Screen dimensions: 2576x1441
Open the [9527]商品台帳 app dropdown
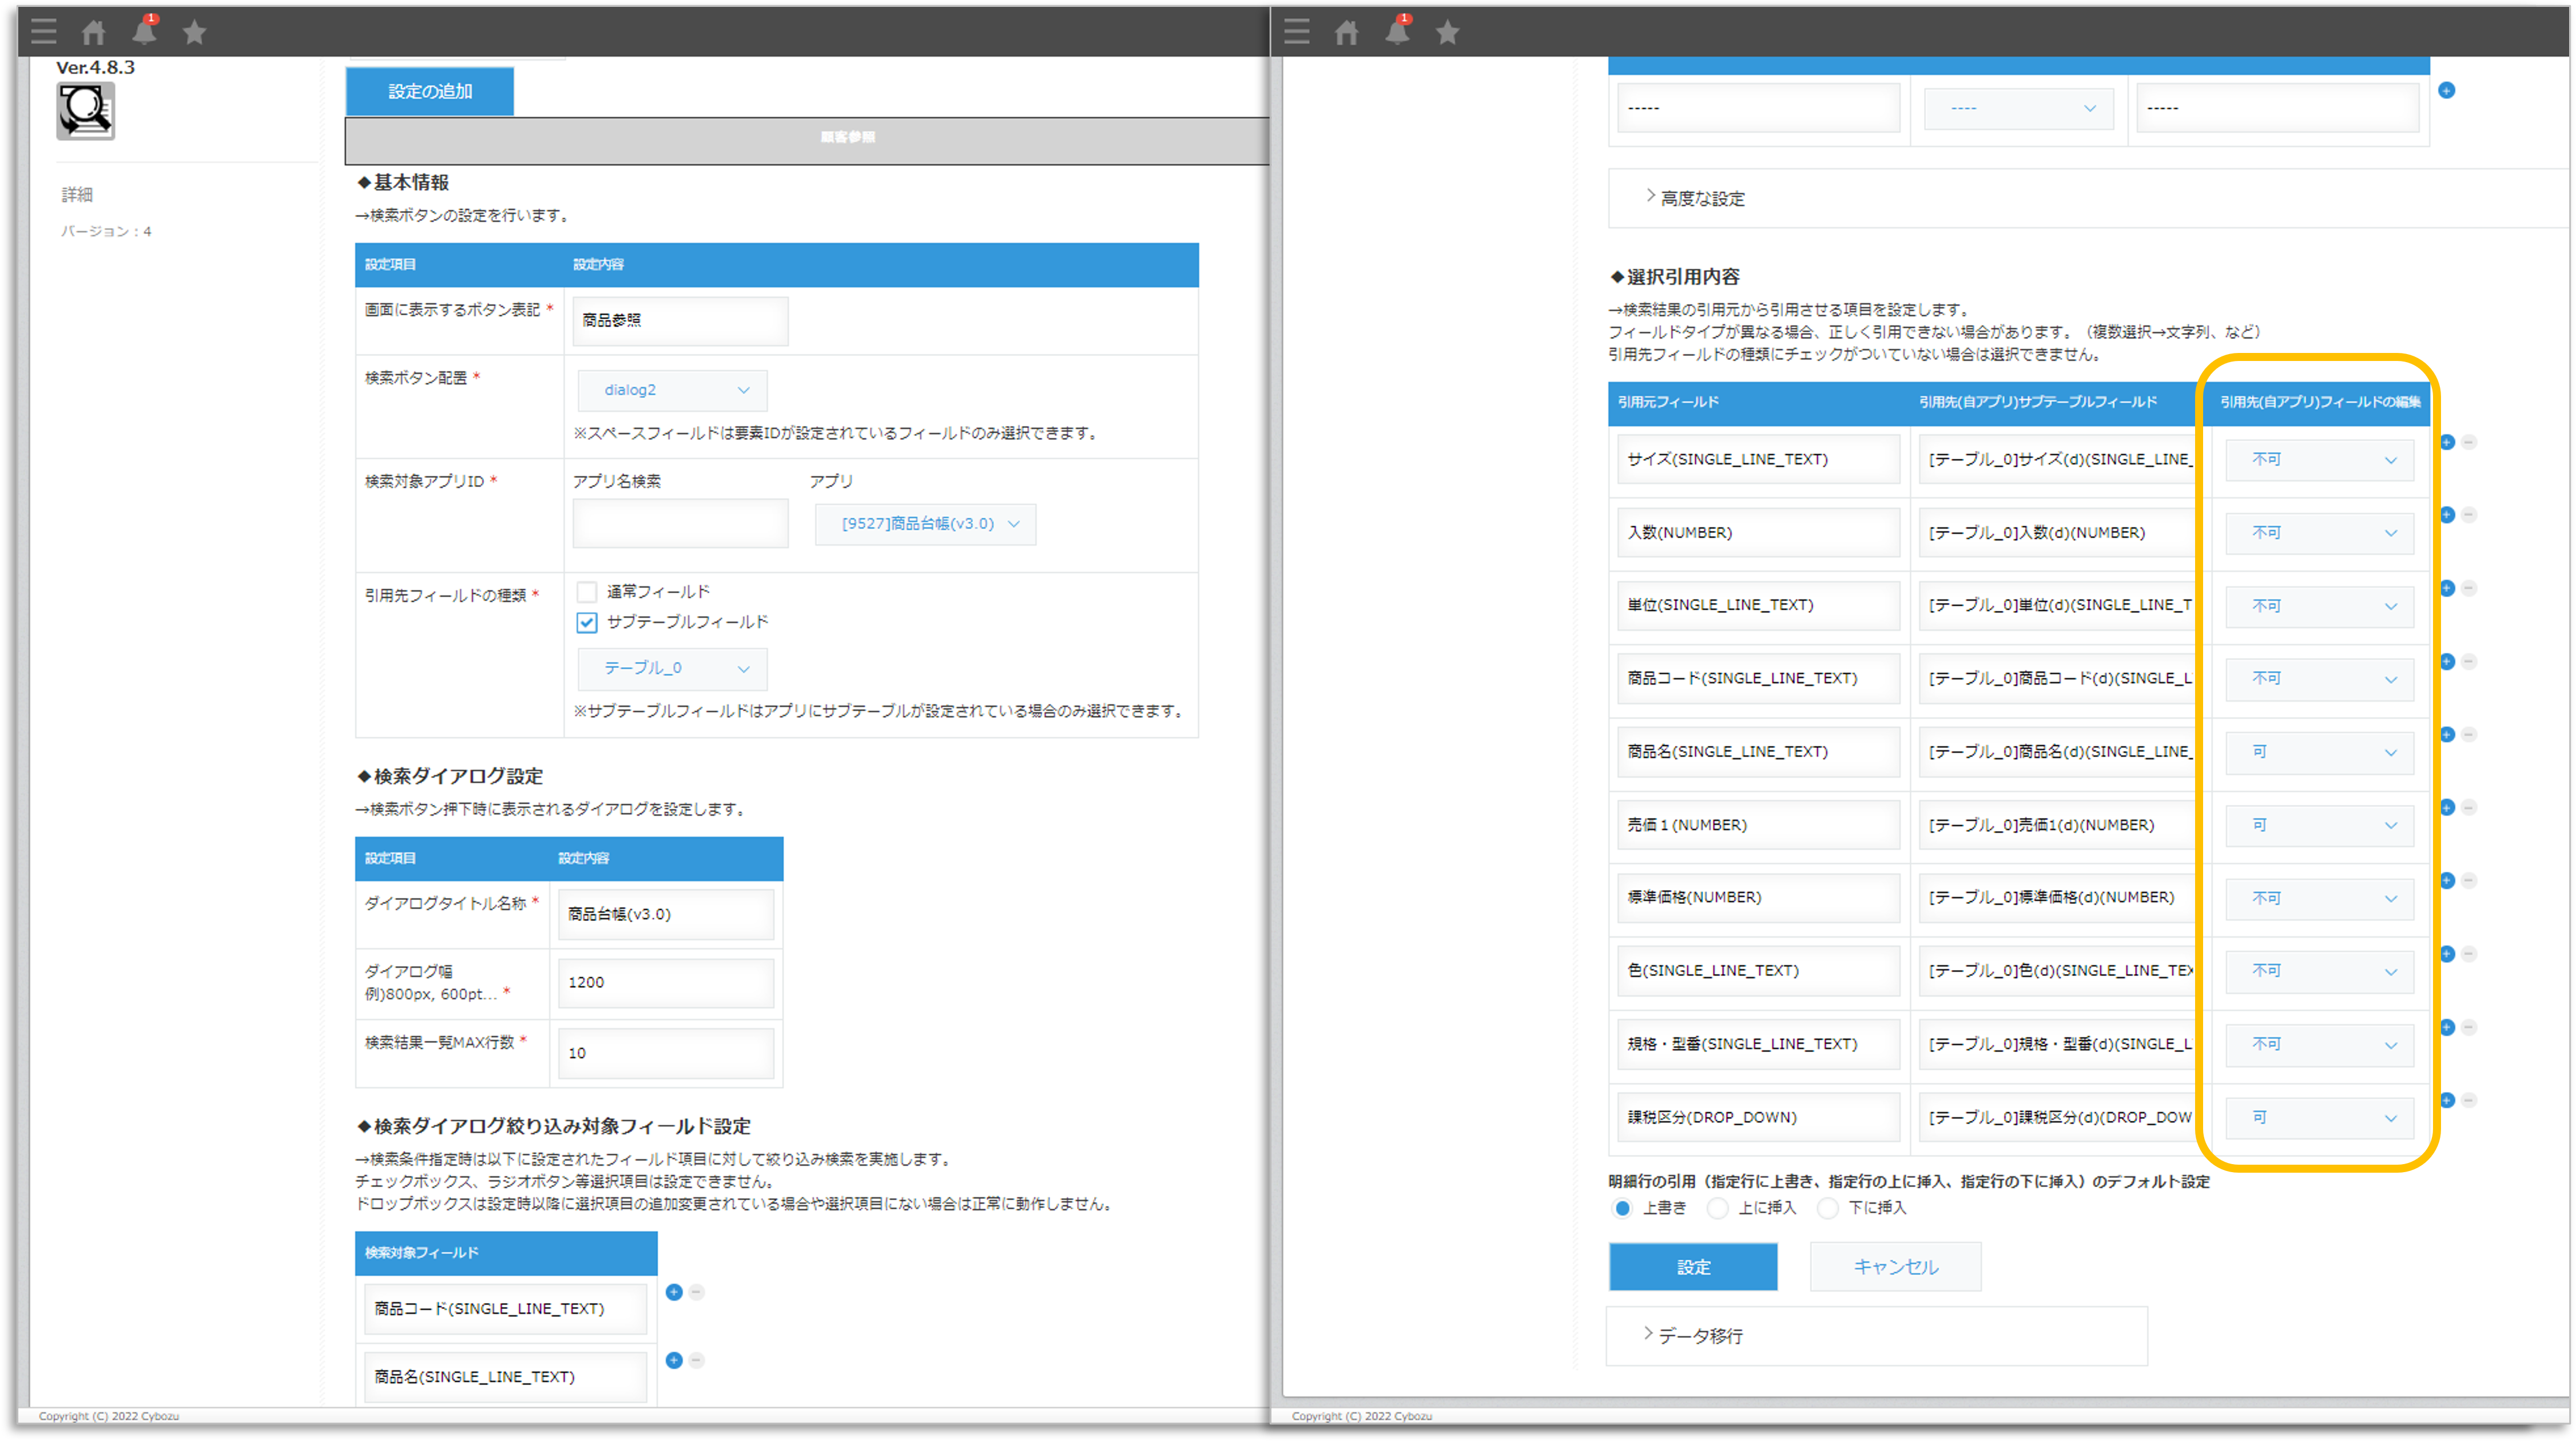pyautogui.click(x=925, y=524)
